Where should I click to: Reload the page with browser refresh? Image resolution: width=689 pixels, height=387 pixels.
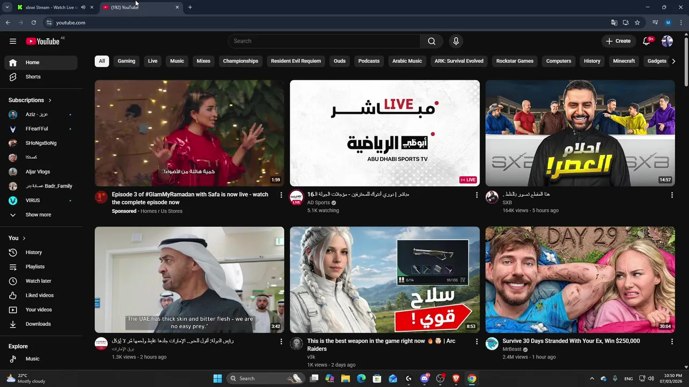(33, 23)
